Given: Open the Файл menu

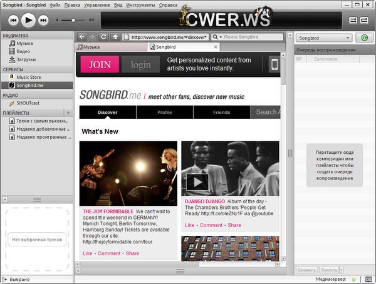Looking at the screenshot, I should click(x=55, y=5).
